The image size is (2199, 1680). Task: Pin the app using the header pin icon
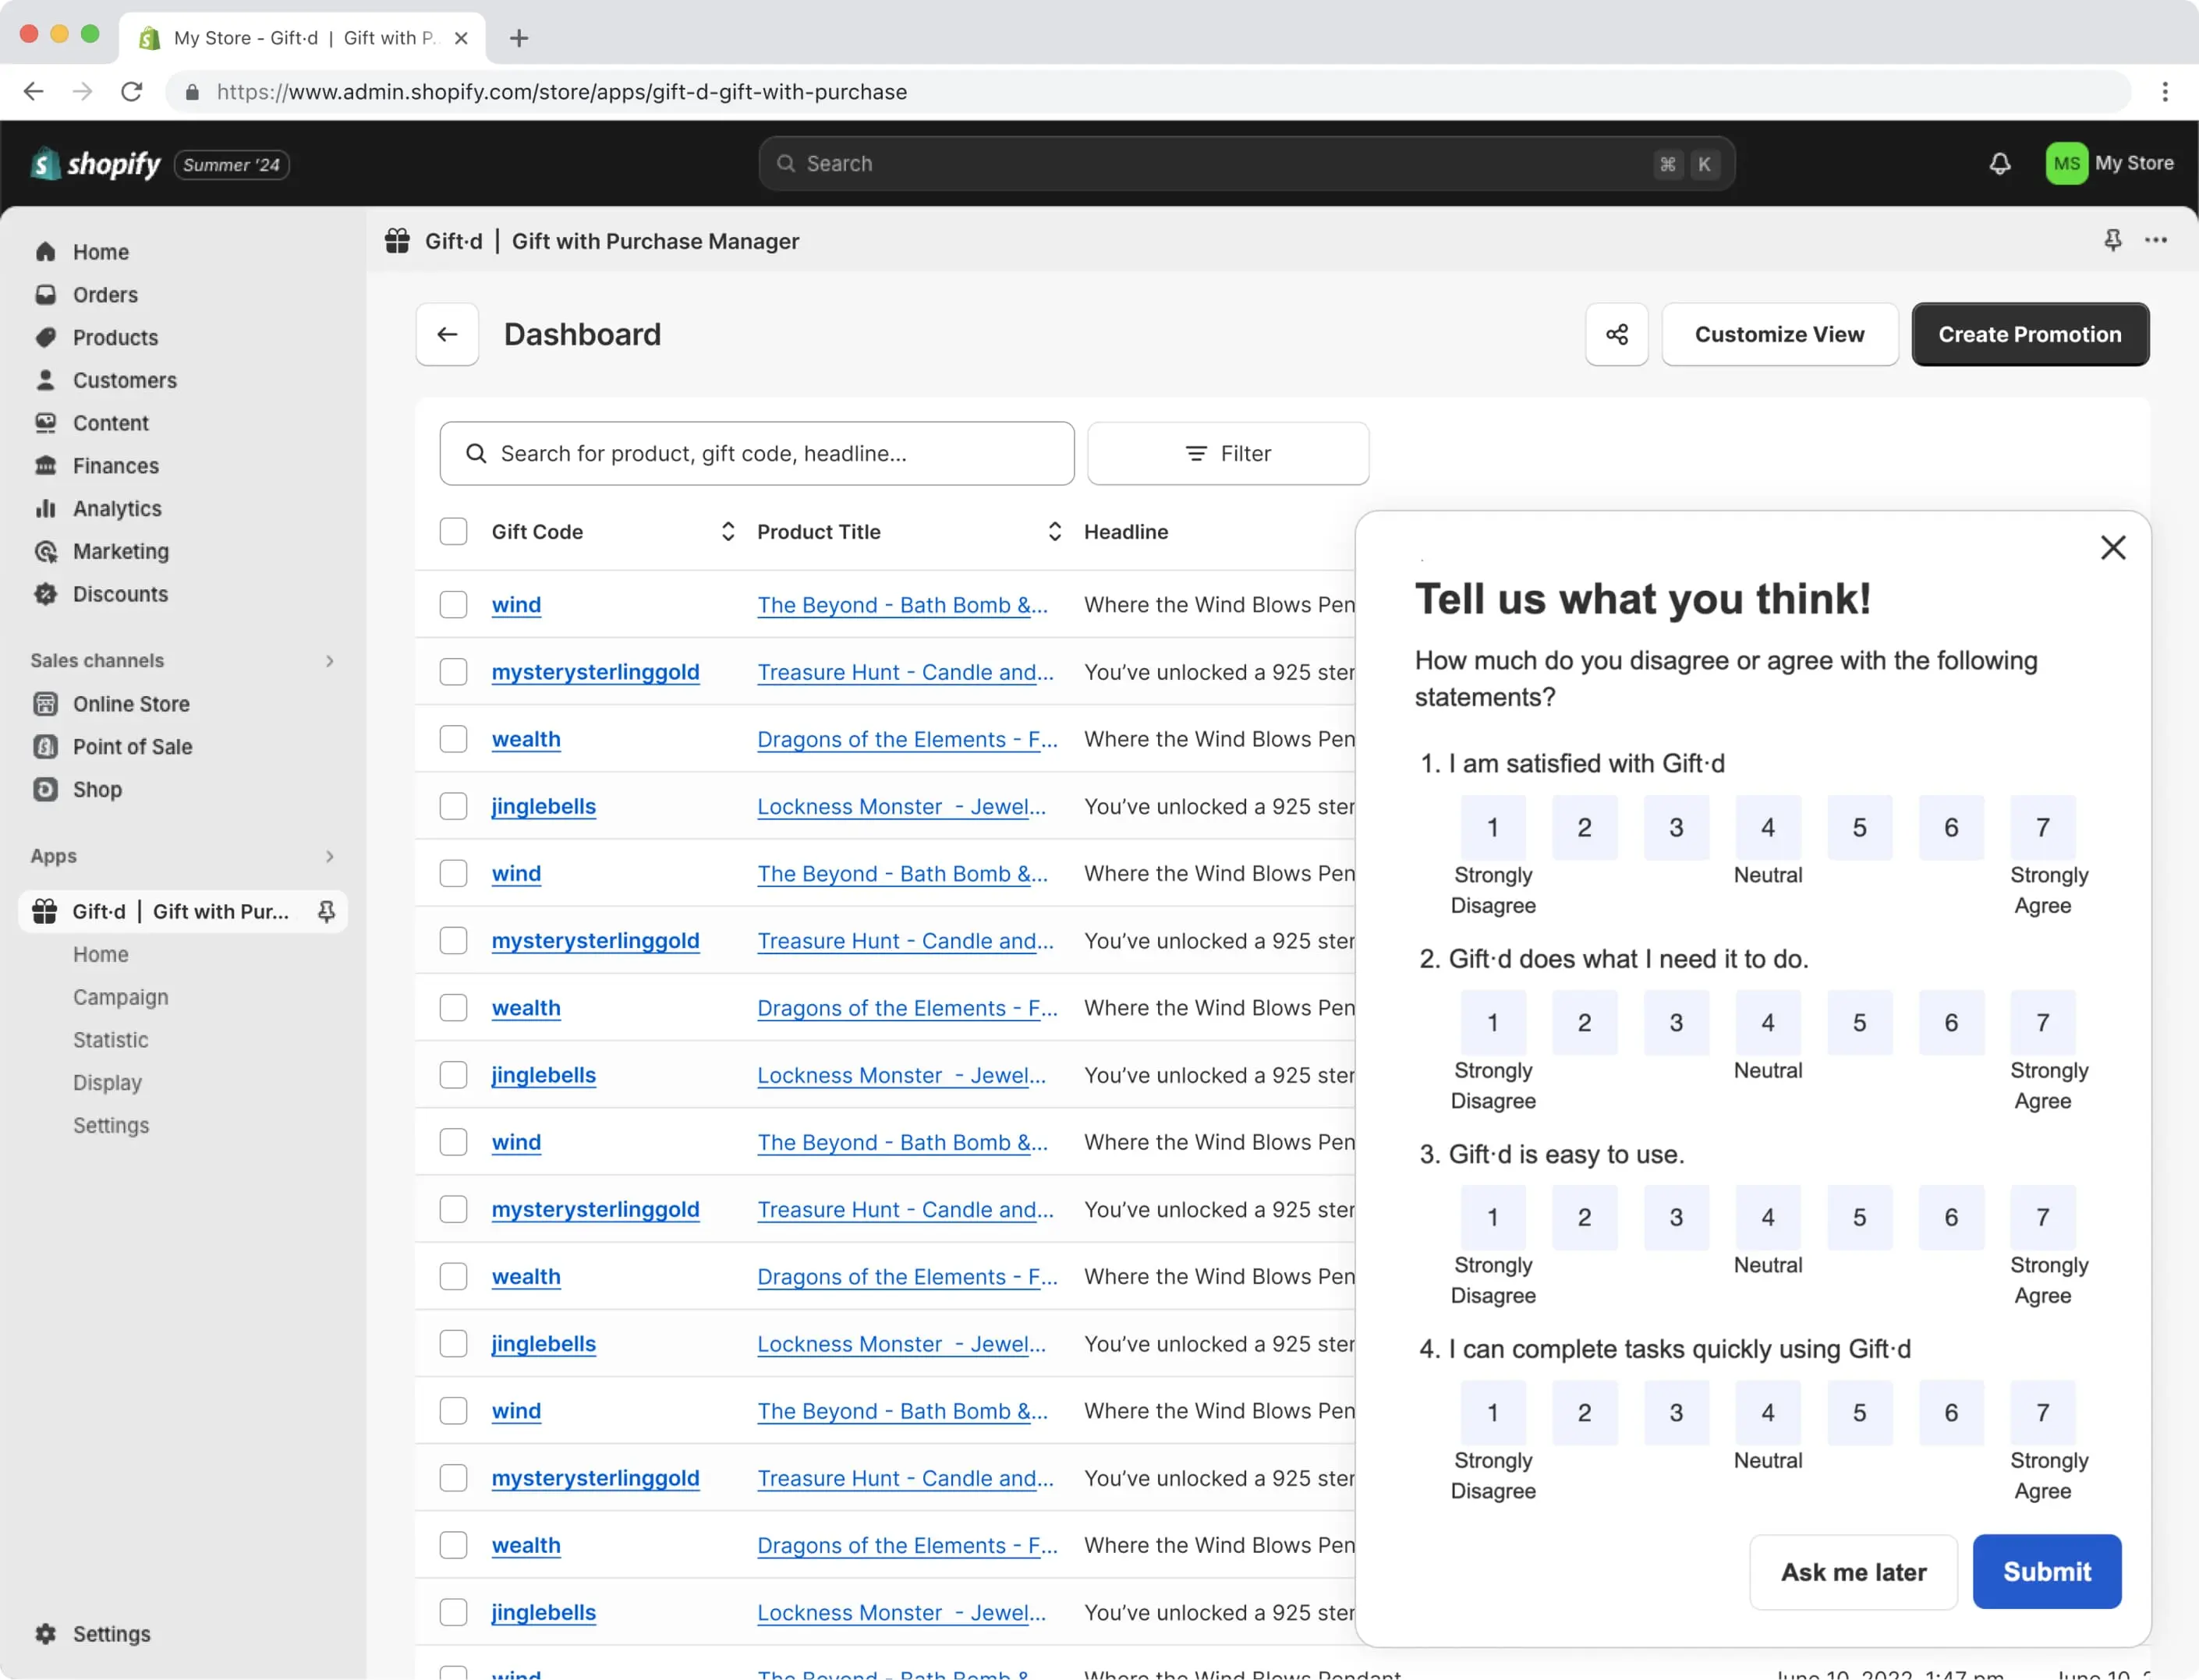click(2112, 240)
